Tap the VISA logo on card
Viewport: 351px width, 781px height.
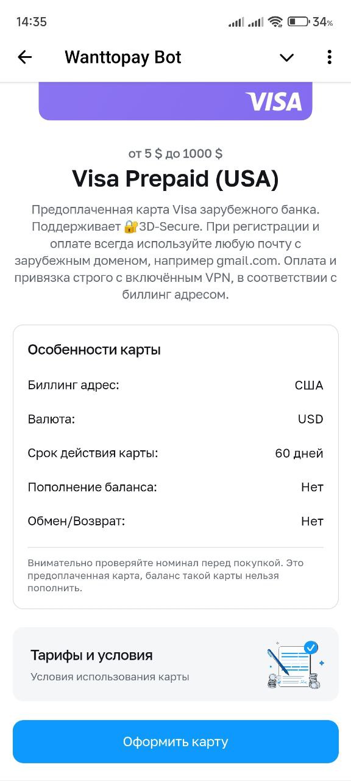pos(274,101)
